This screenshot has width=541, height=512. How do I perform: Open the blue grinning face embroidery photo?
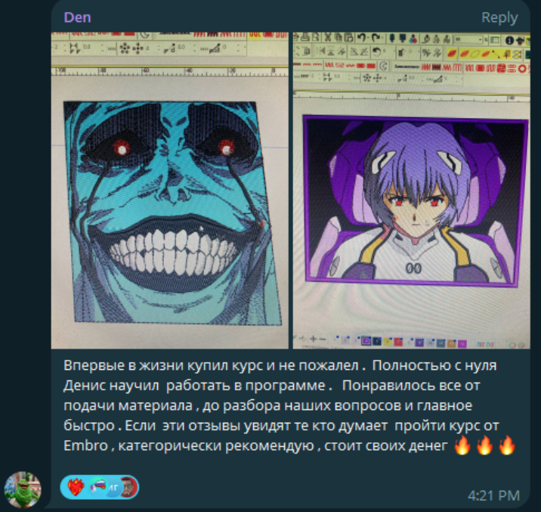pyautogui.click(x=170, y=191)
